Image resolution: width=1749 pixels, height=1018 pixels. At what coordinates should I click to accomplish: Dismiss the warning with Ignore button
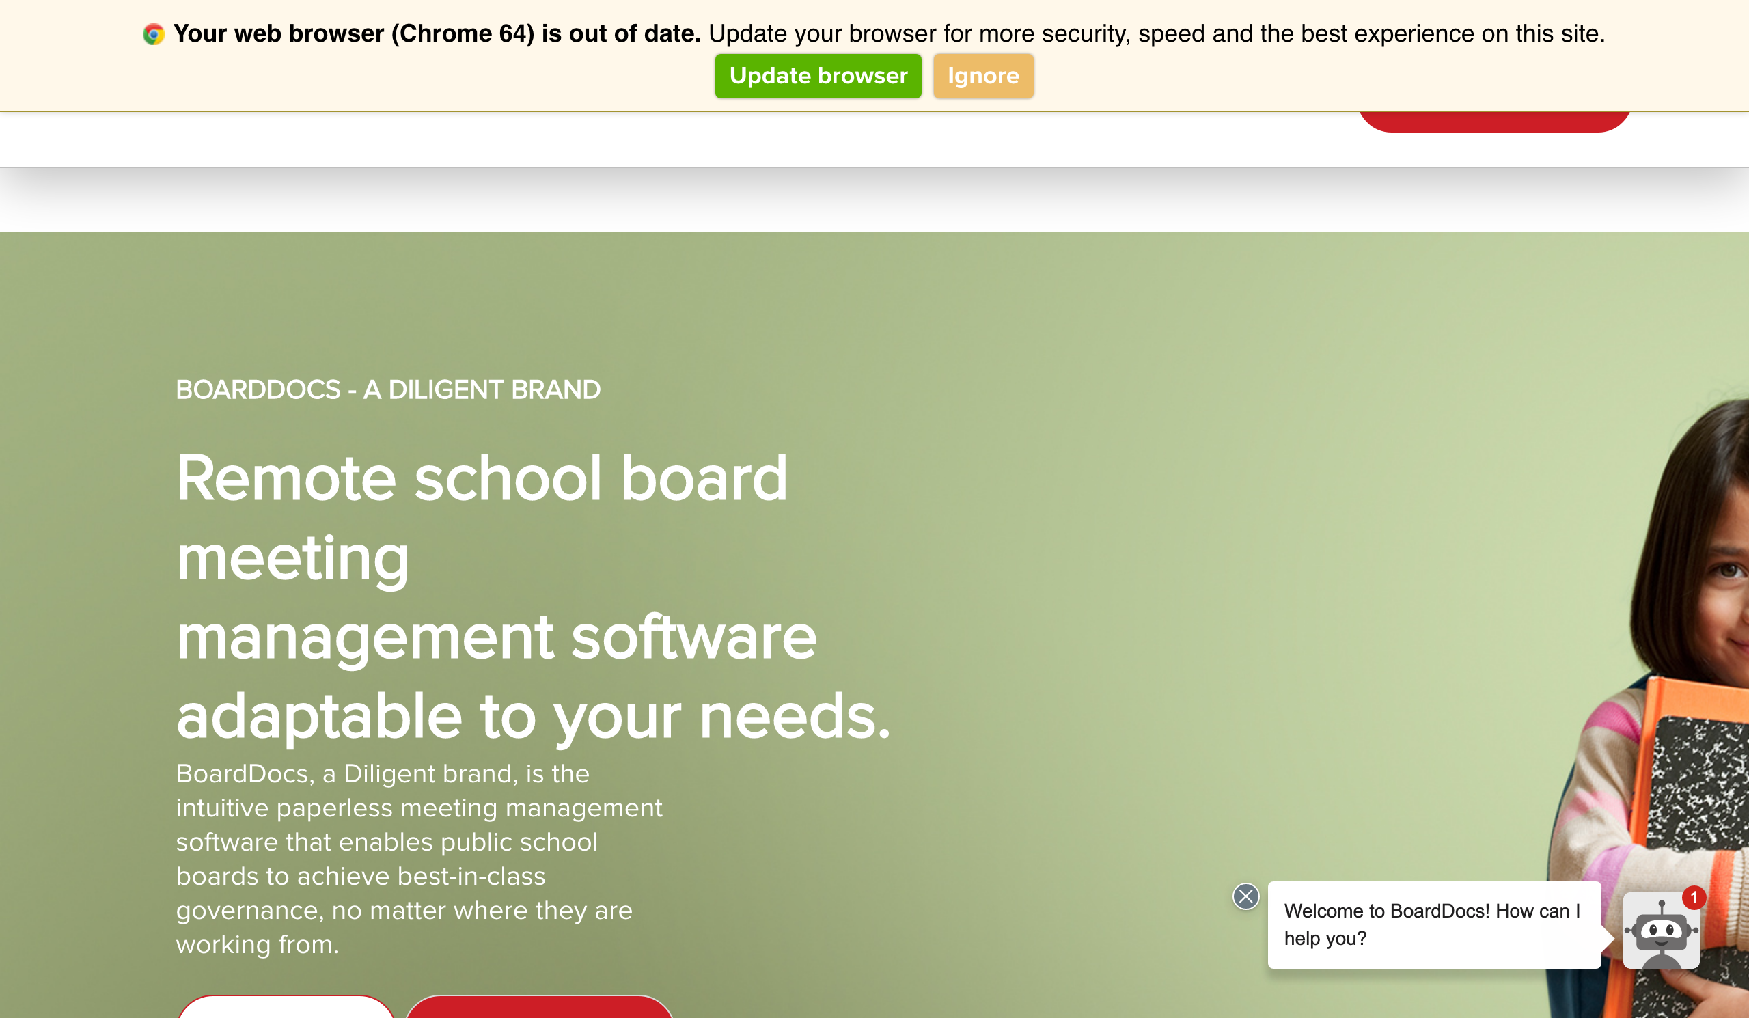[982, 76]
